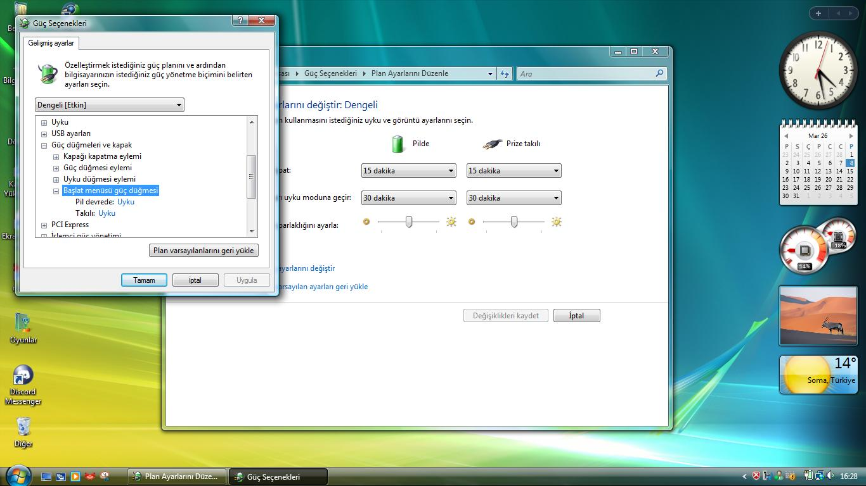Image resolution: width=866 pixels, height=486 pixels.
Task: Click the Windows Messenger tray icon
Action: pyautogui.click(x=779, y=476)
